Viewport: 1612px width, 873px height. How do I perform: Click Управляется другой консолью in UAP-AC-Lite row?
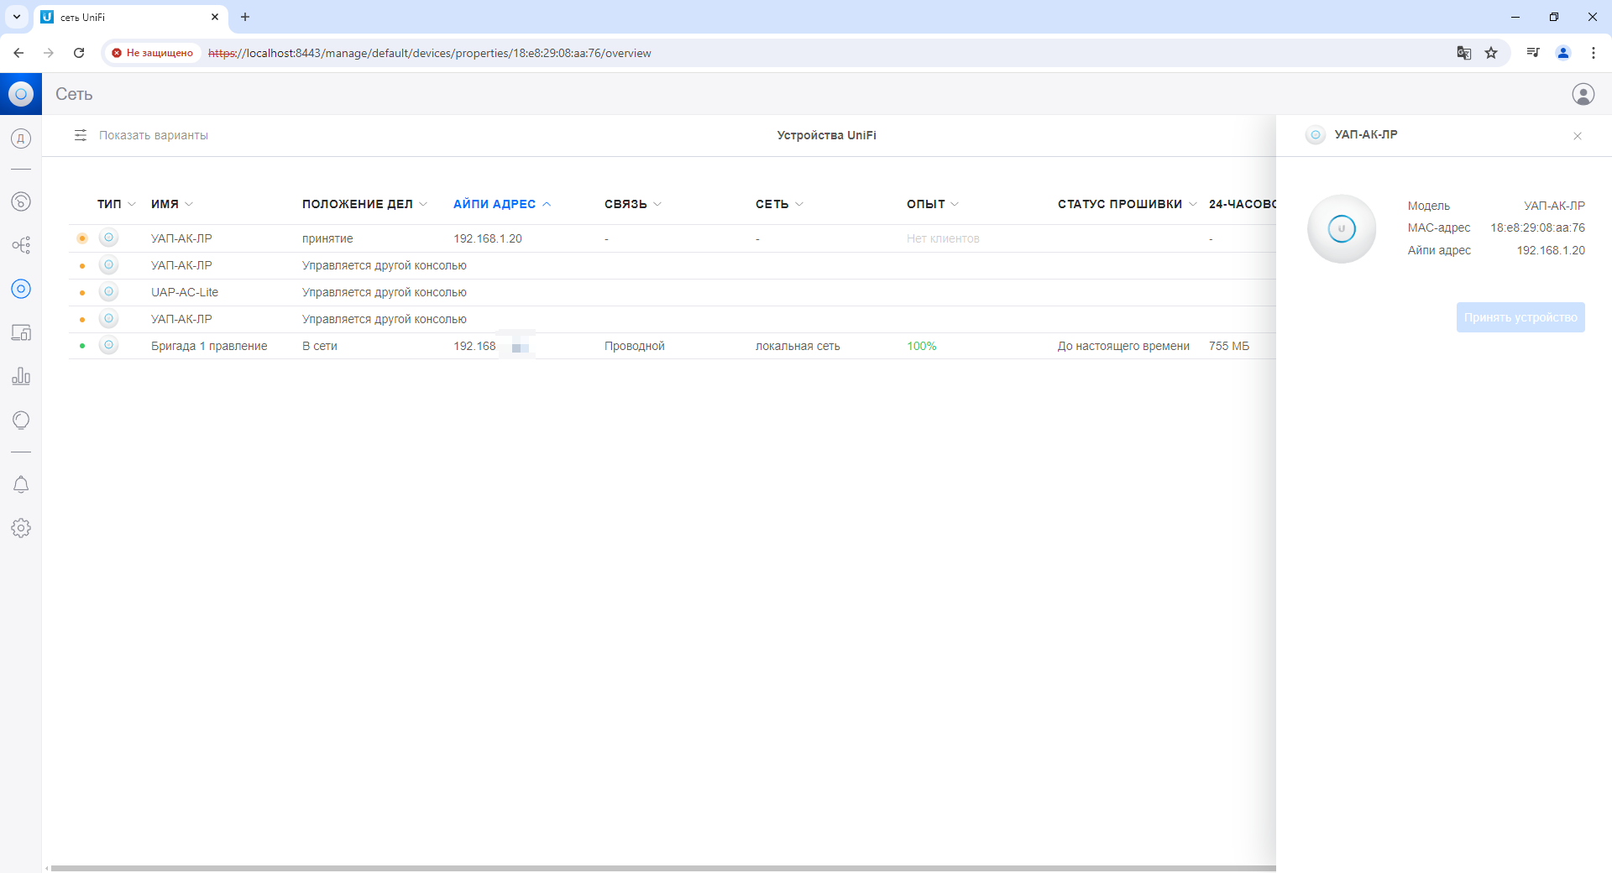[x=385, y=292]
